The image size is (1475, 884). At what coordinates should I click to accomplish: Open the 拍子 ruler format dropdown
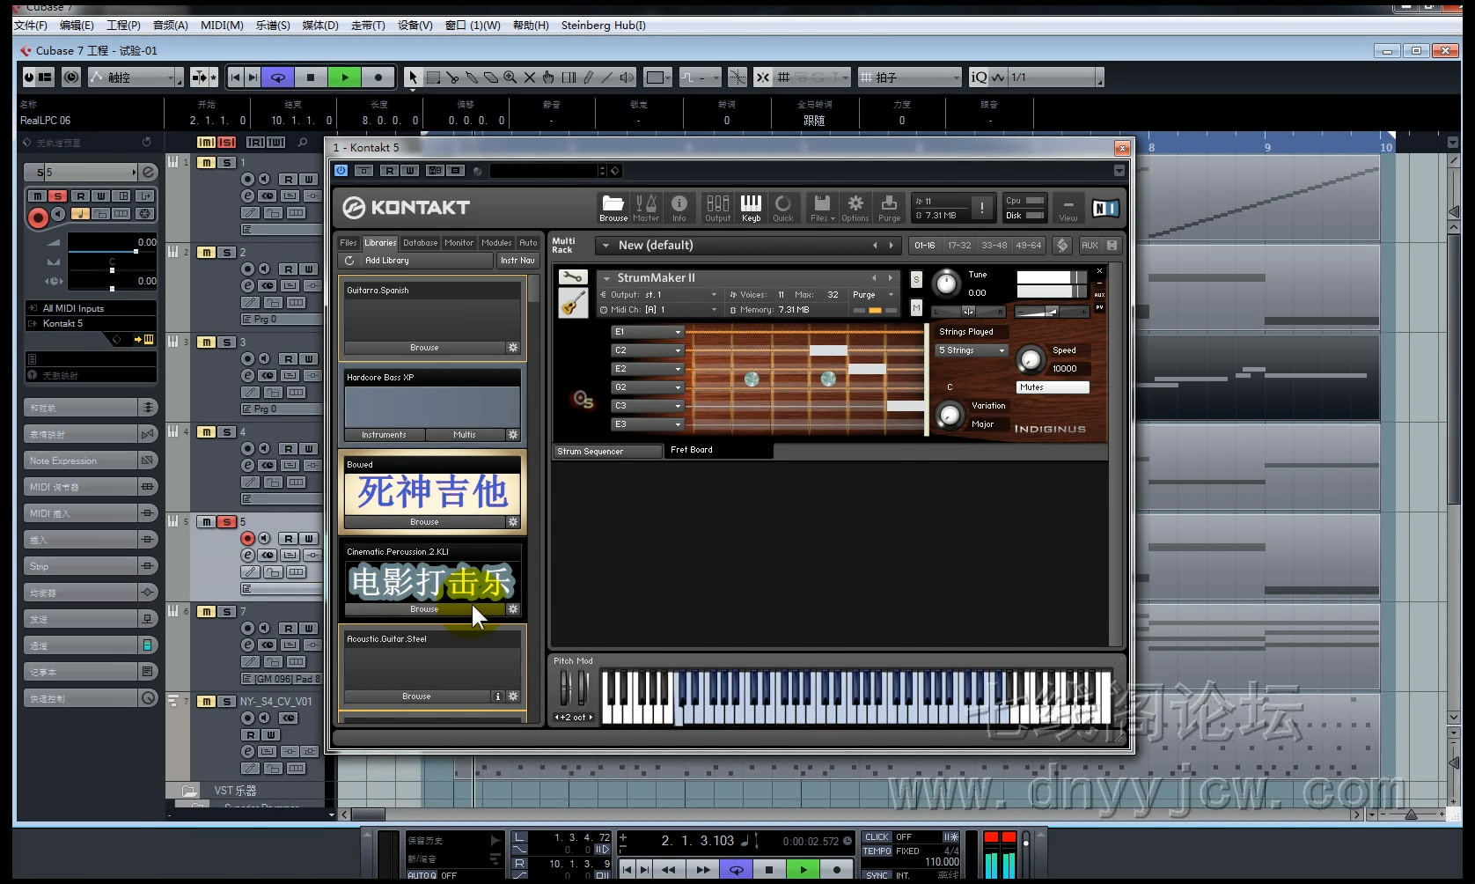click(x=909, y=77)
